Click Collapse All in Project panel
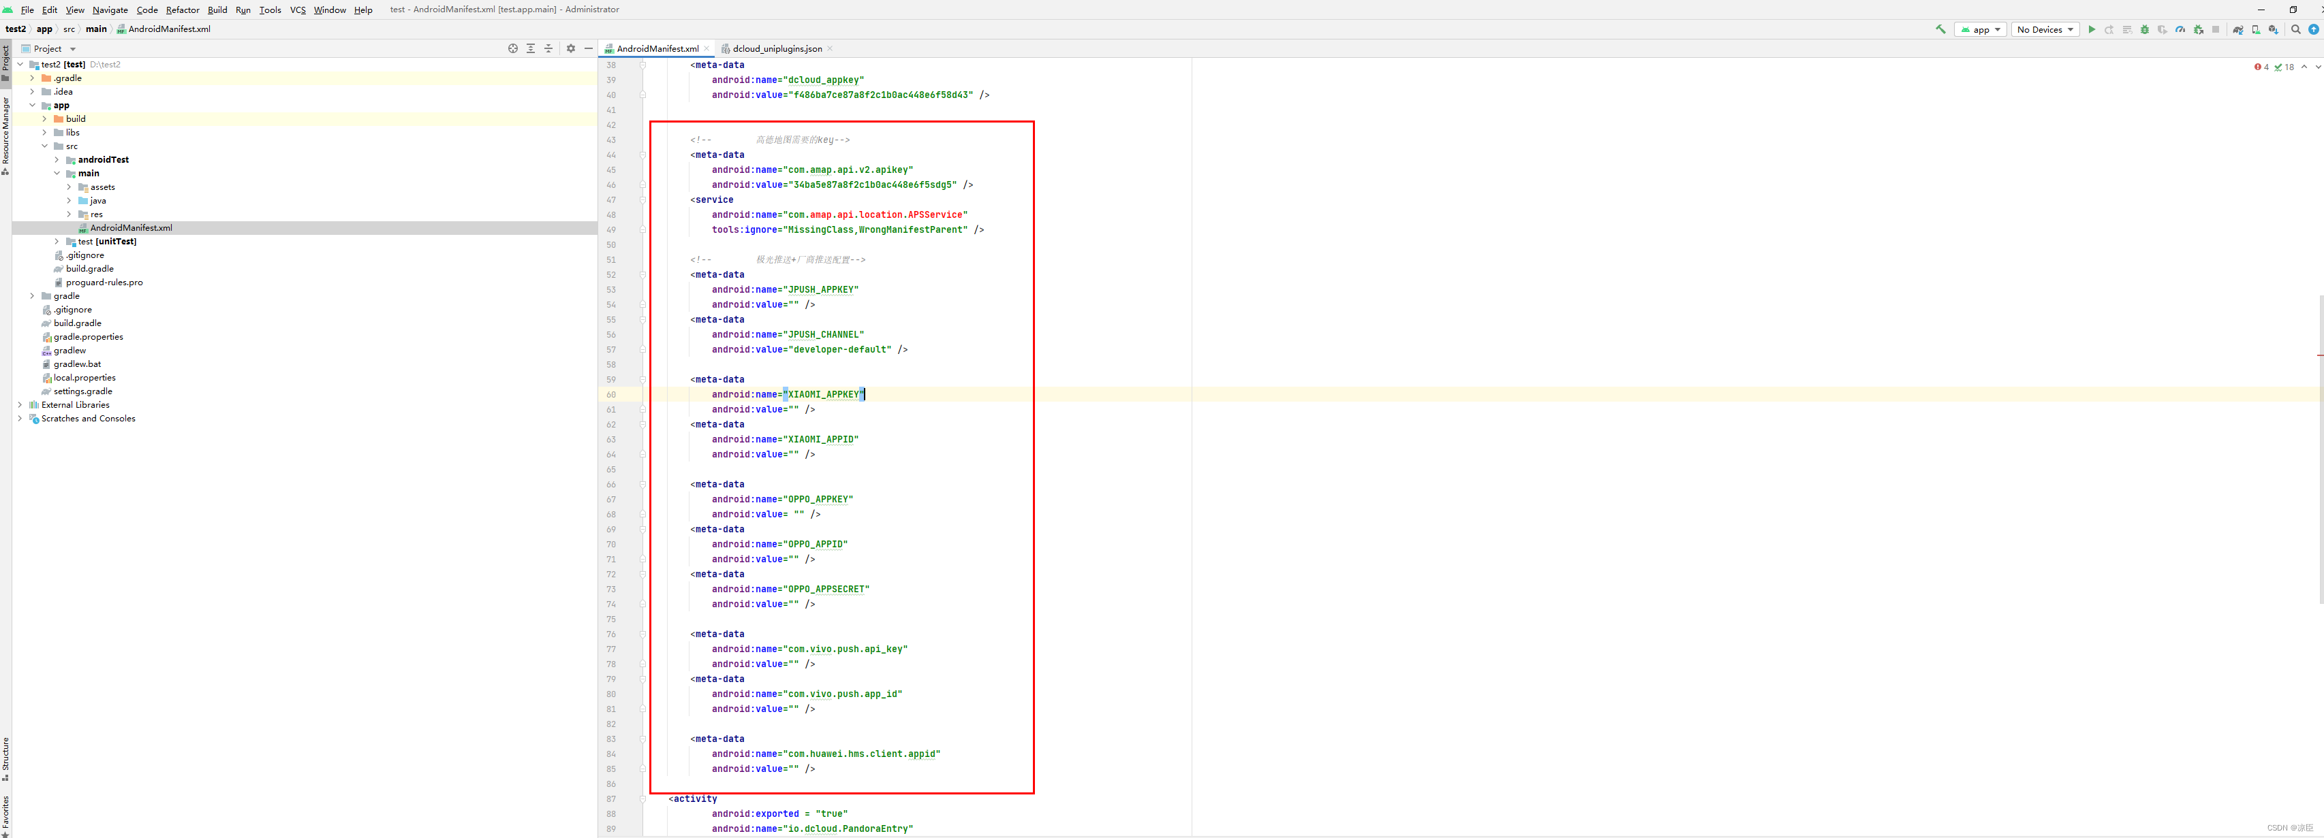Viewport: 2324px width, 838px height. pos(548,48)
